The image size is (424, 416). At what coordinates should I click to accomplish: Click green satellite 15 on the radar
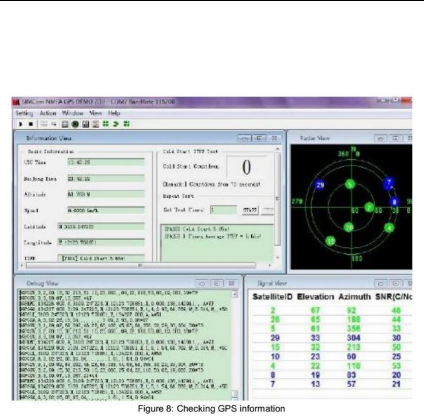[x=330, y=241]
